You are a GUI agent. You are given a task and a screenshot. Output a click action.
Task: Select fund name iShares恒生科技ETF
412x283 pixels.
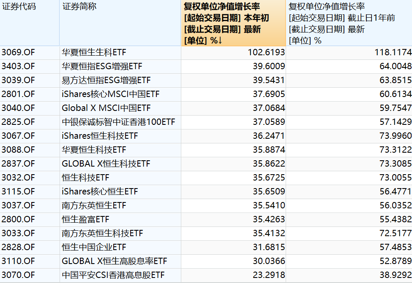pyautogui.click(x=100, y=136)
